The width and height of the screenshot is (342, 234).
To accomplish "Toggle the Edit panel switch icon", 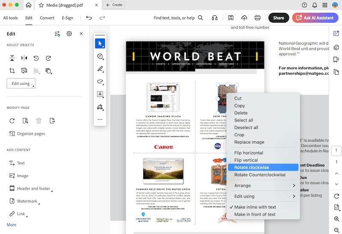I will 57,34.
